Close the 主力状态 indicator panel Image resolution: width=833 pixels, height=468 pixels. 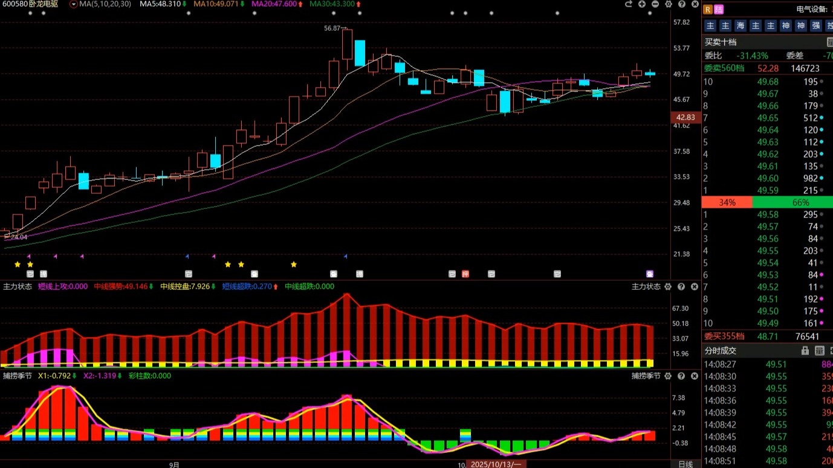pos(695,287)
